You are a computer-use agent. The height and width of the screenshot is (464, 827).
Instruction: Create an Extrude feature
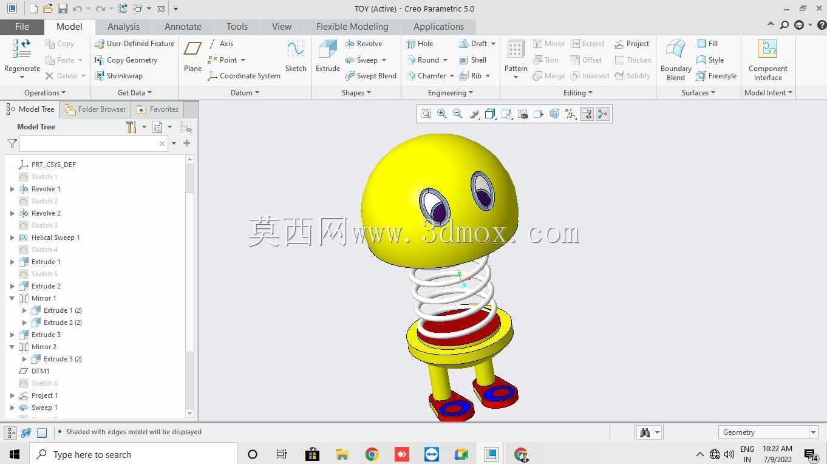tap(328, 56)
